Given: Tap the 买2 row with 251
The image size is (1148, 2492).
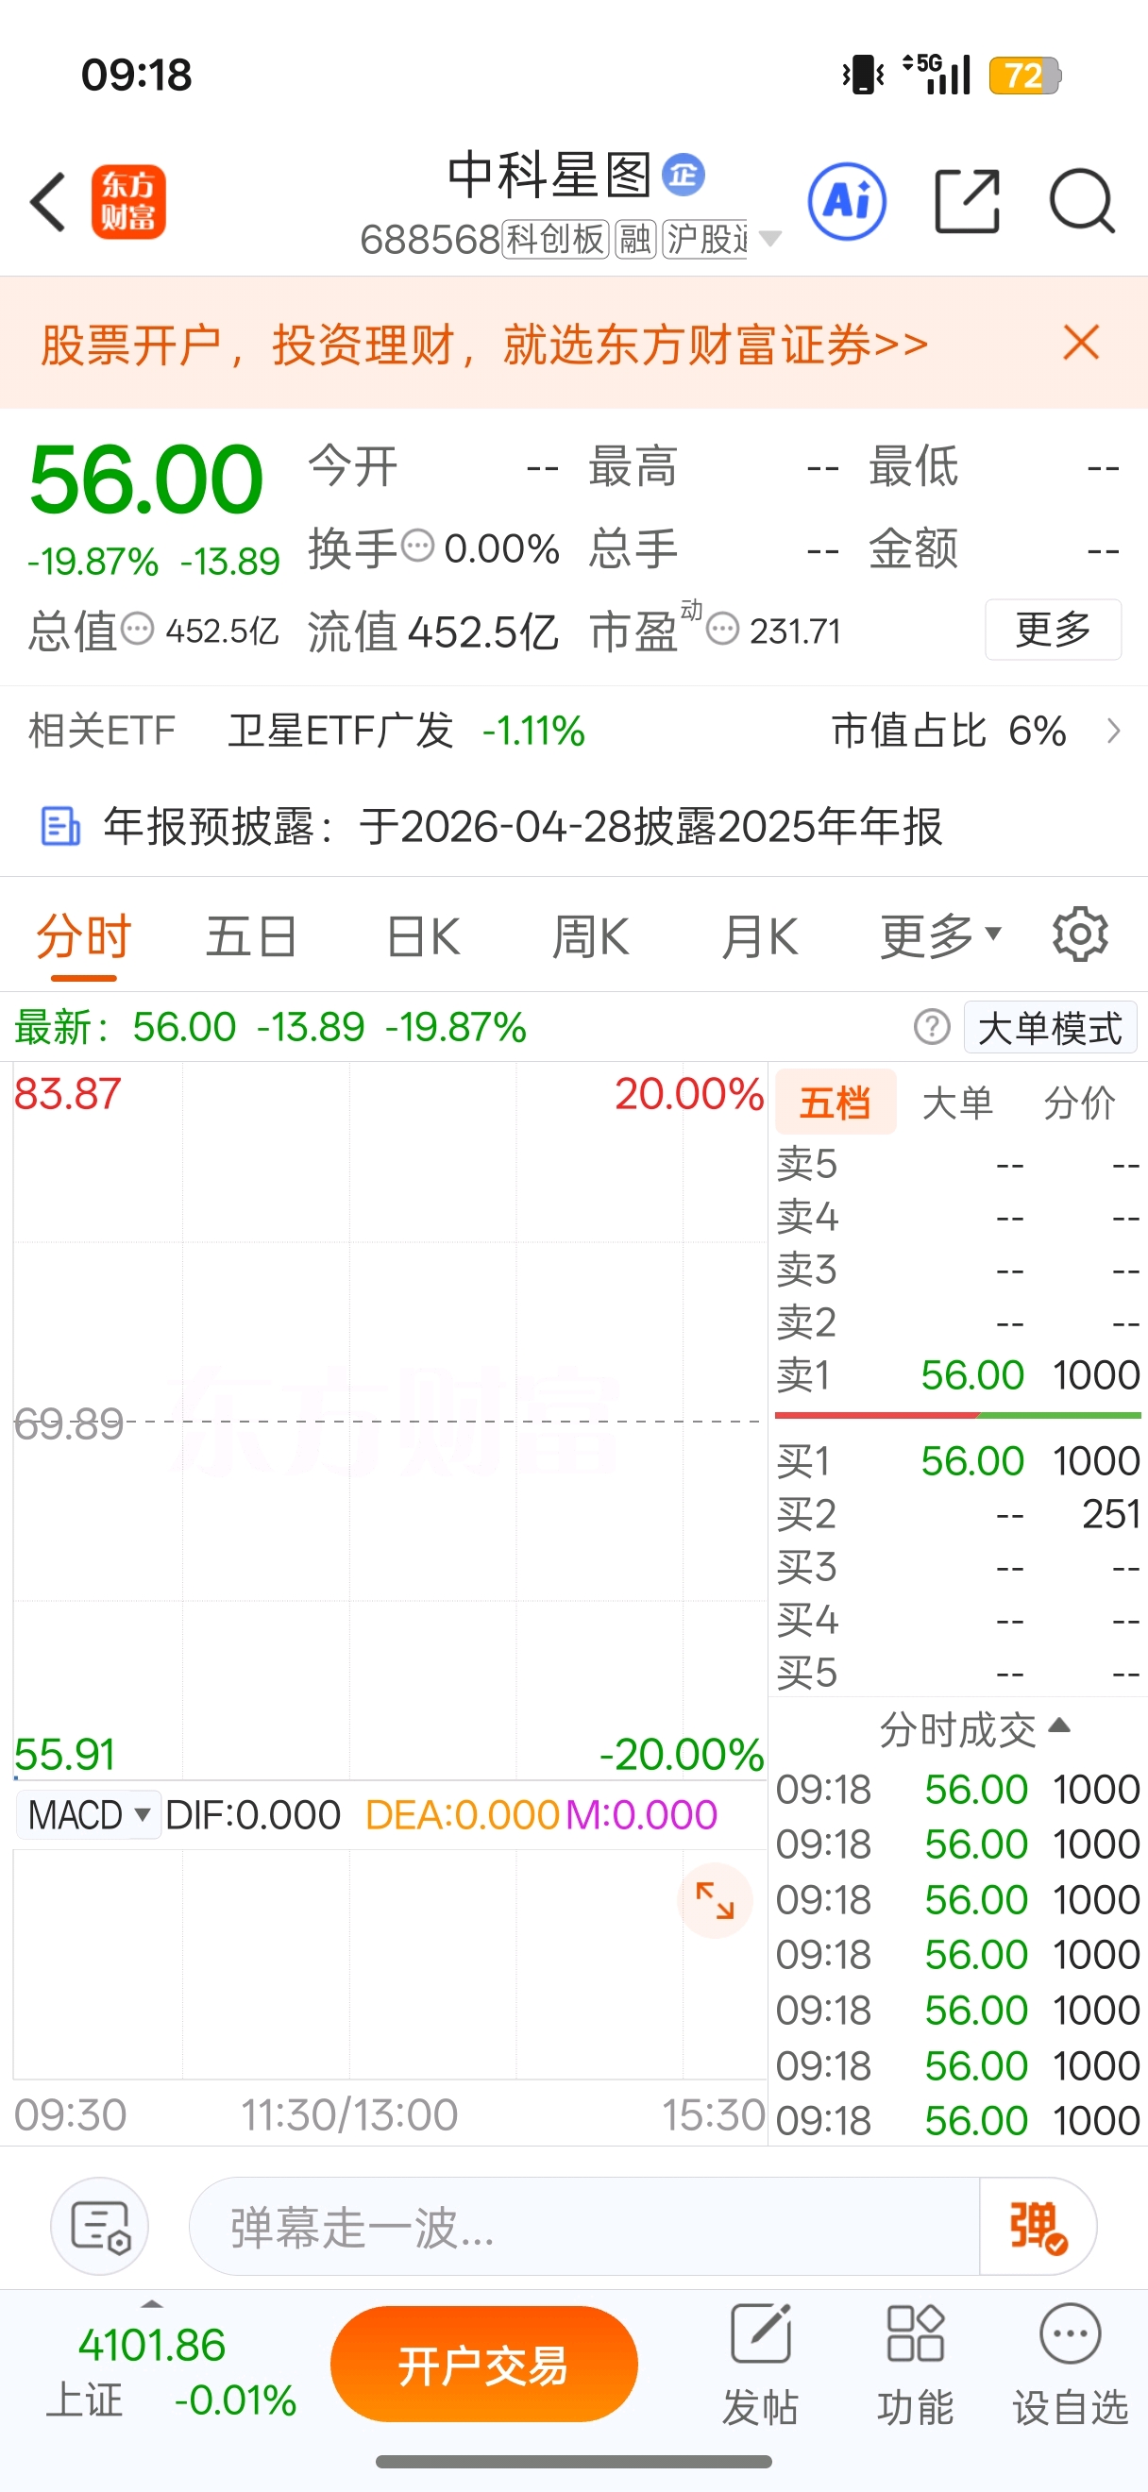Looking at the screenshot, I should (958, 1514).
